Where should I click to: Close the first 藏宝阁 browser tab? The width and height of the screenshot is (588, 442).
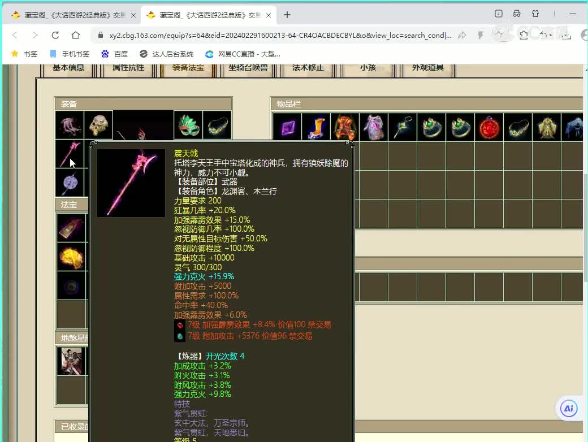click(133, 15)
